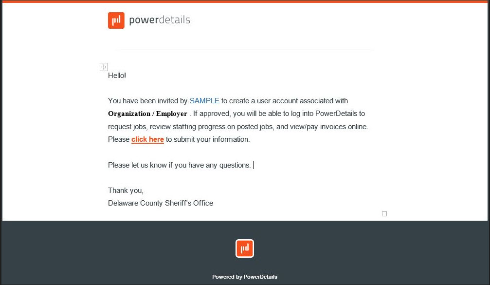Viewport: 490px width, 285px height.
Task: Click the orange PowerDetails logo in header
Action: (x=116, y=20)
